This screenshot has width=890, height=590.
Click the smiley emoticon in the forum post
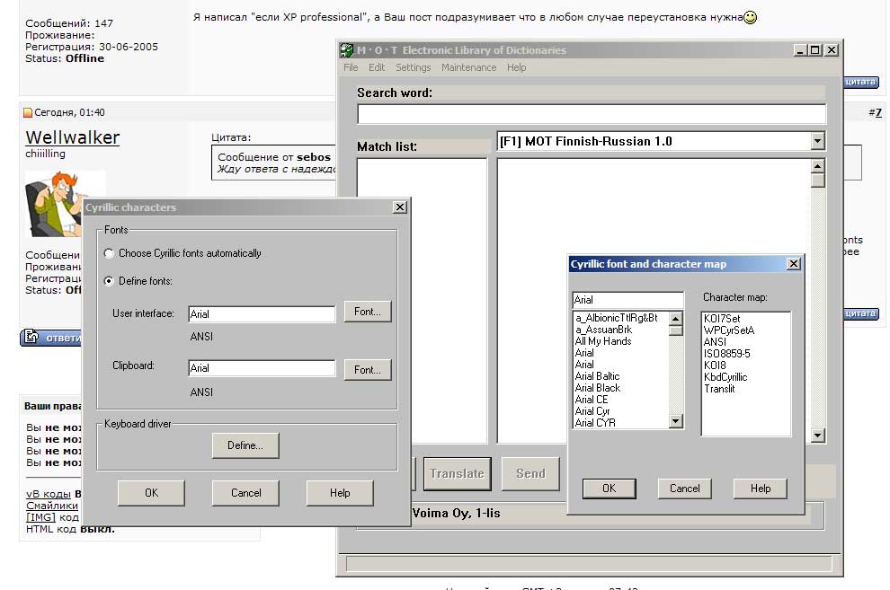point(751,17)
